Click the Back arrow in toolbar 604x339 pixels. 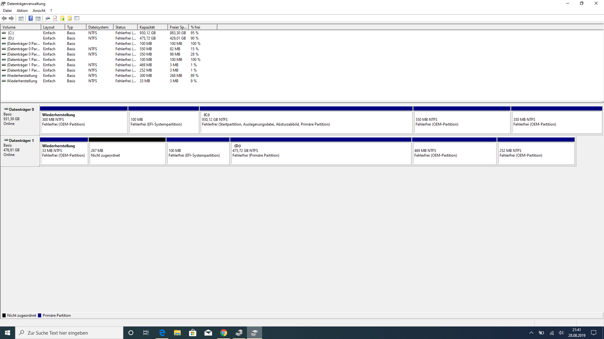(4, 18)
